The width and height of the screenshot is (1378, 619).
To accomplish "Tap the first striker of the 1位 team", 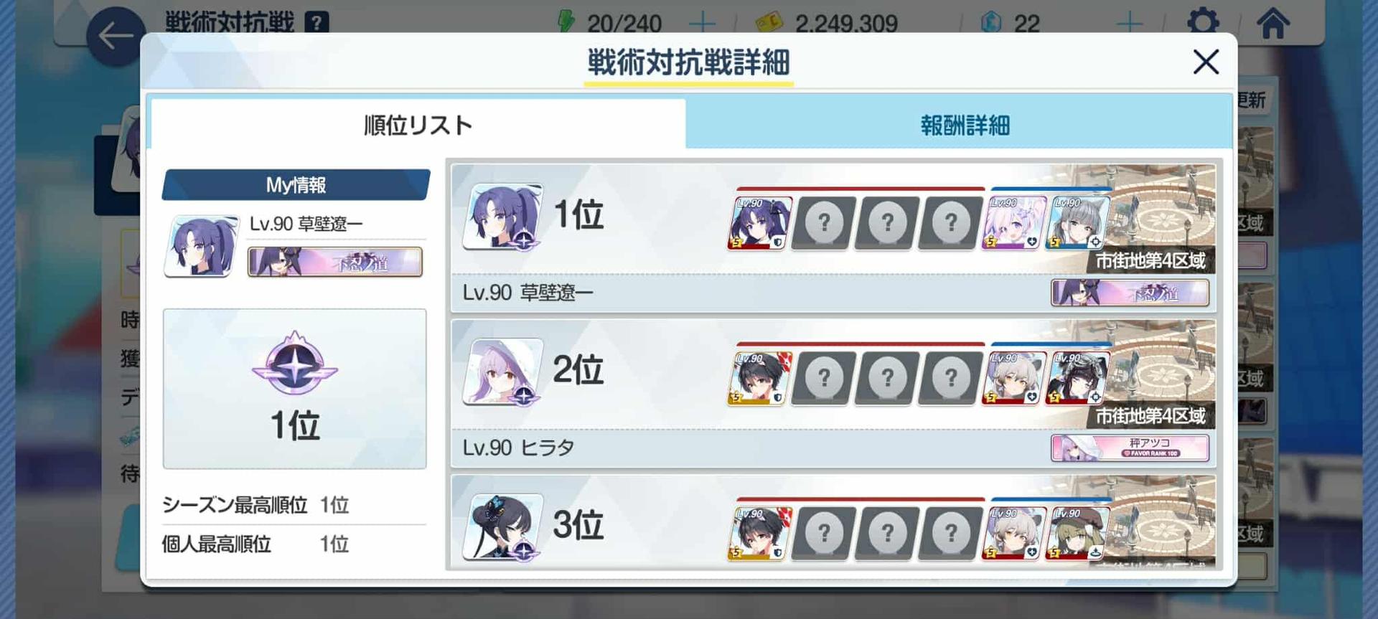I will click(760, 222).
